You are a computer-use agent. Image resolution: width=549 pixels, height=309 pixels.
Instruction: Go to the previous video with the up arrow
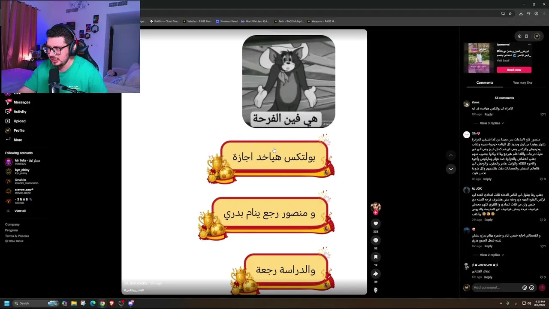(x=451, y=155)
